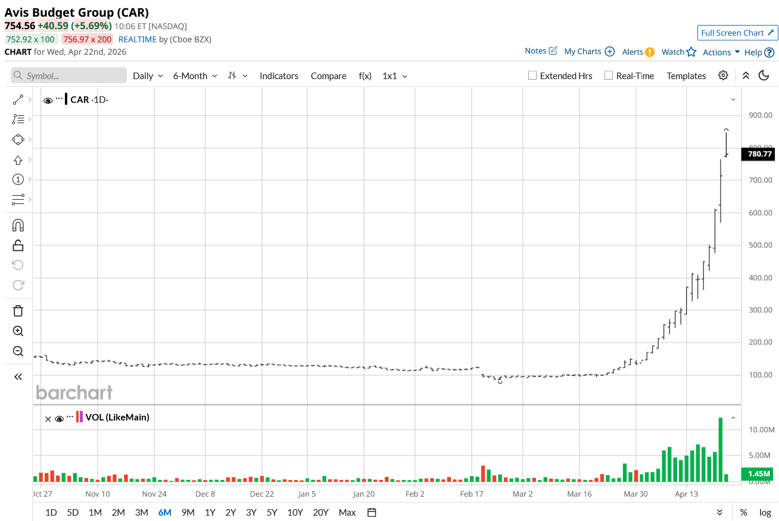Image resolution: width=779 pixels, height=521 pixels.
Task: Toggle visibility of VOL indicator
Action: point(59,419)
